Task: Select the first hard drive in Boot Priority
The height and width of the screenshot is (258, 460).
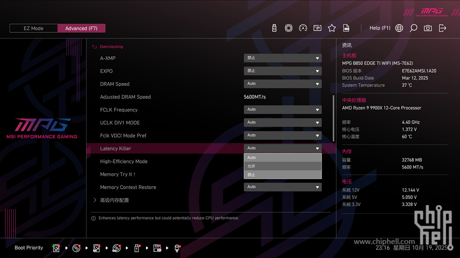Action: click(56, 248)
